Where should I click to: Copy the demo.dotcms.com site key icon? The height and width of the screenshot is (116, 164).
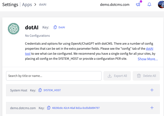[x=49, y=108]
